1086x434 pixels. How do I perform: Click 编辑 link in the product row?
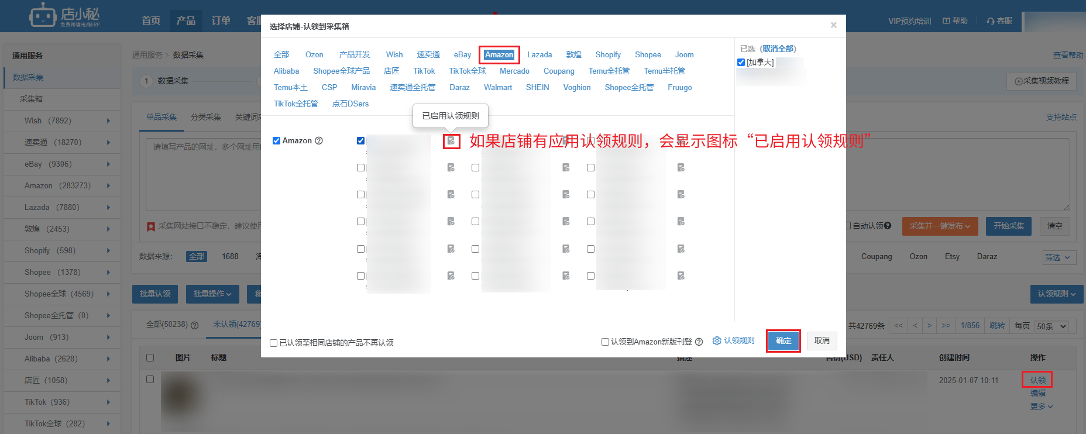point(1038,393)
